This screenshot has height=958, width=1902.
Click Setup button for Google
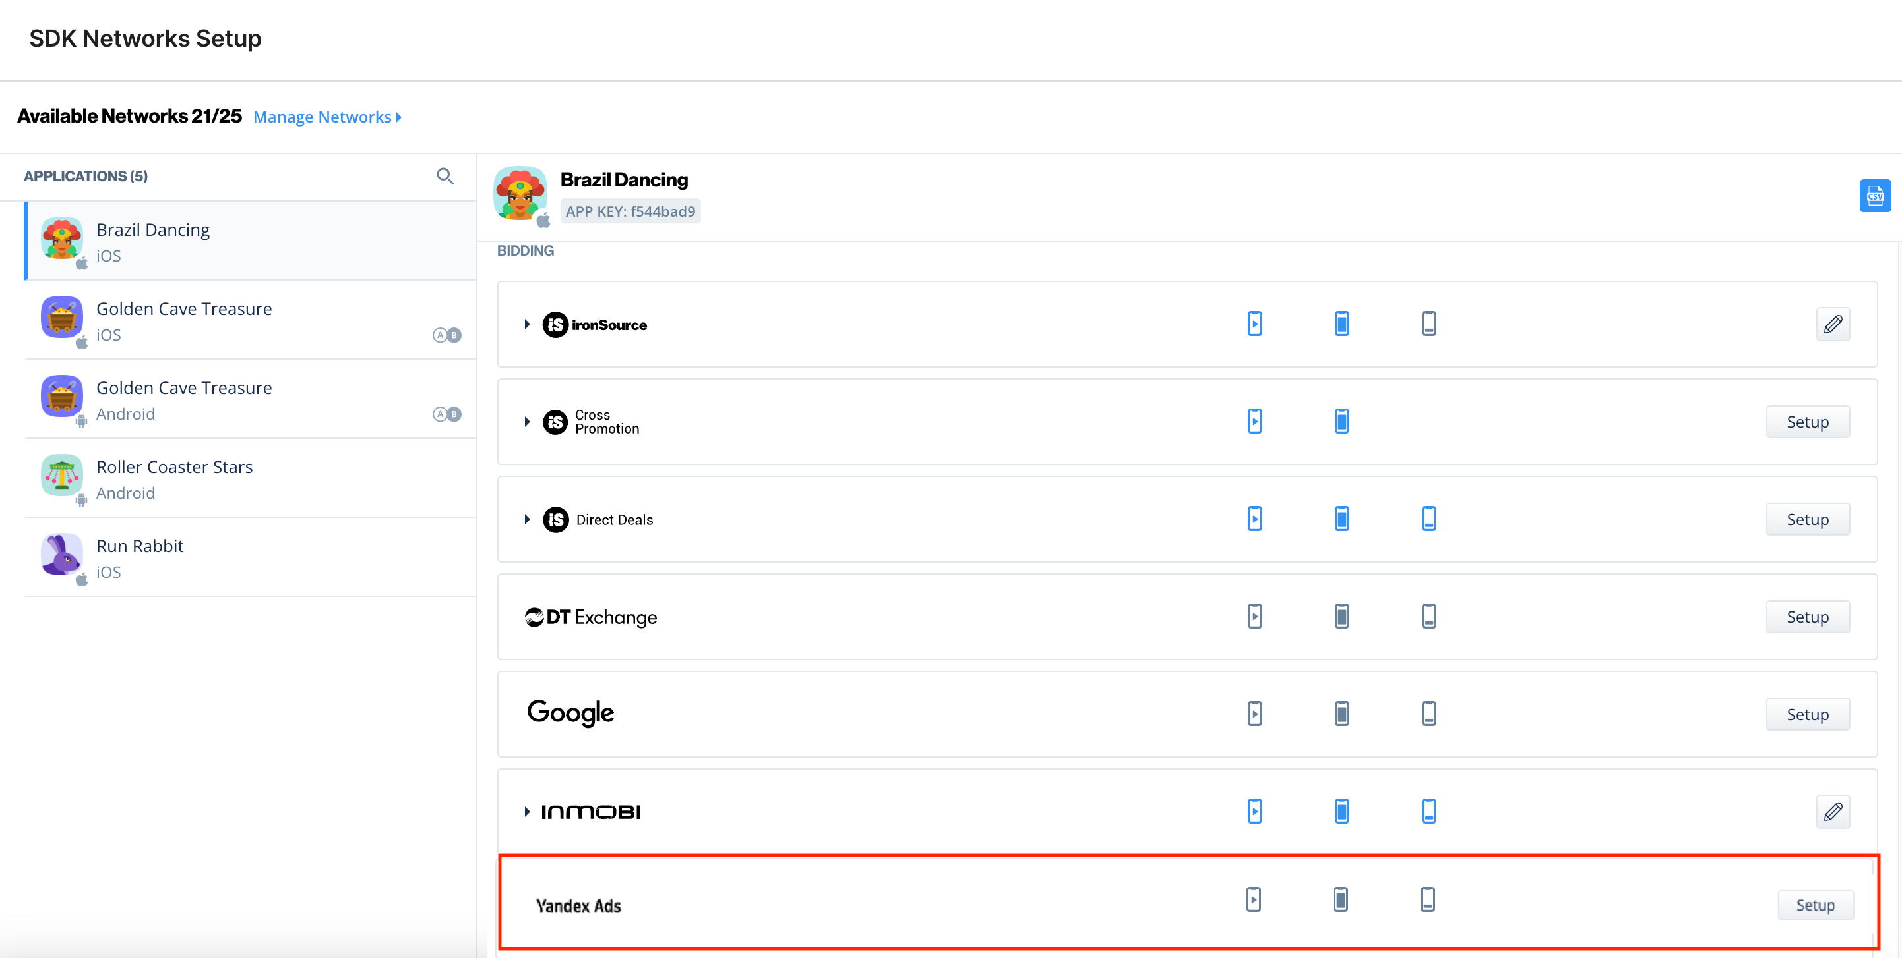click(1807, 714)
